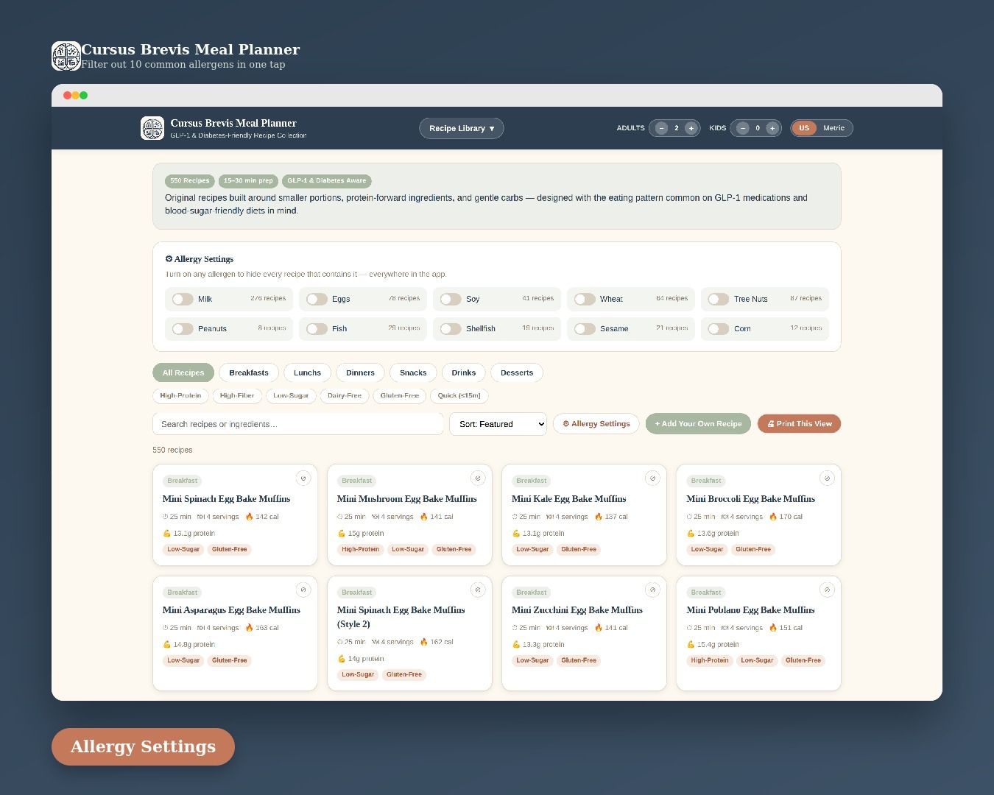Open the Mini Mushroom Egg Bake Muffins recipe title
The image size is (994, 795).
click(x=407, y=499)
